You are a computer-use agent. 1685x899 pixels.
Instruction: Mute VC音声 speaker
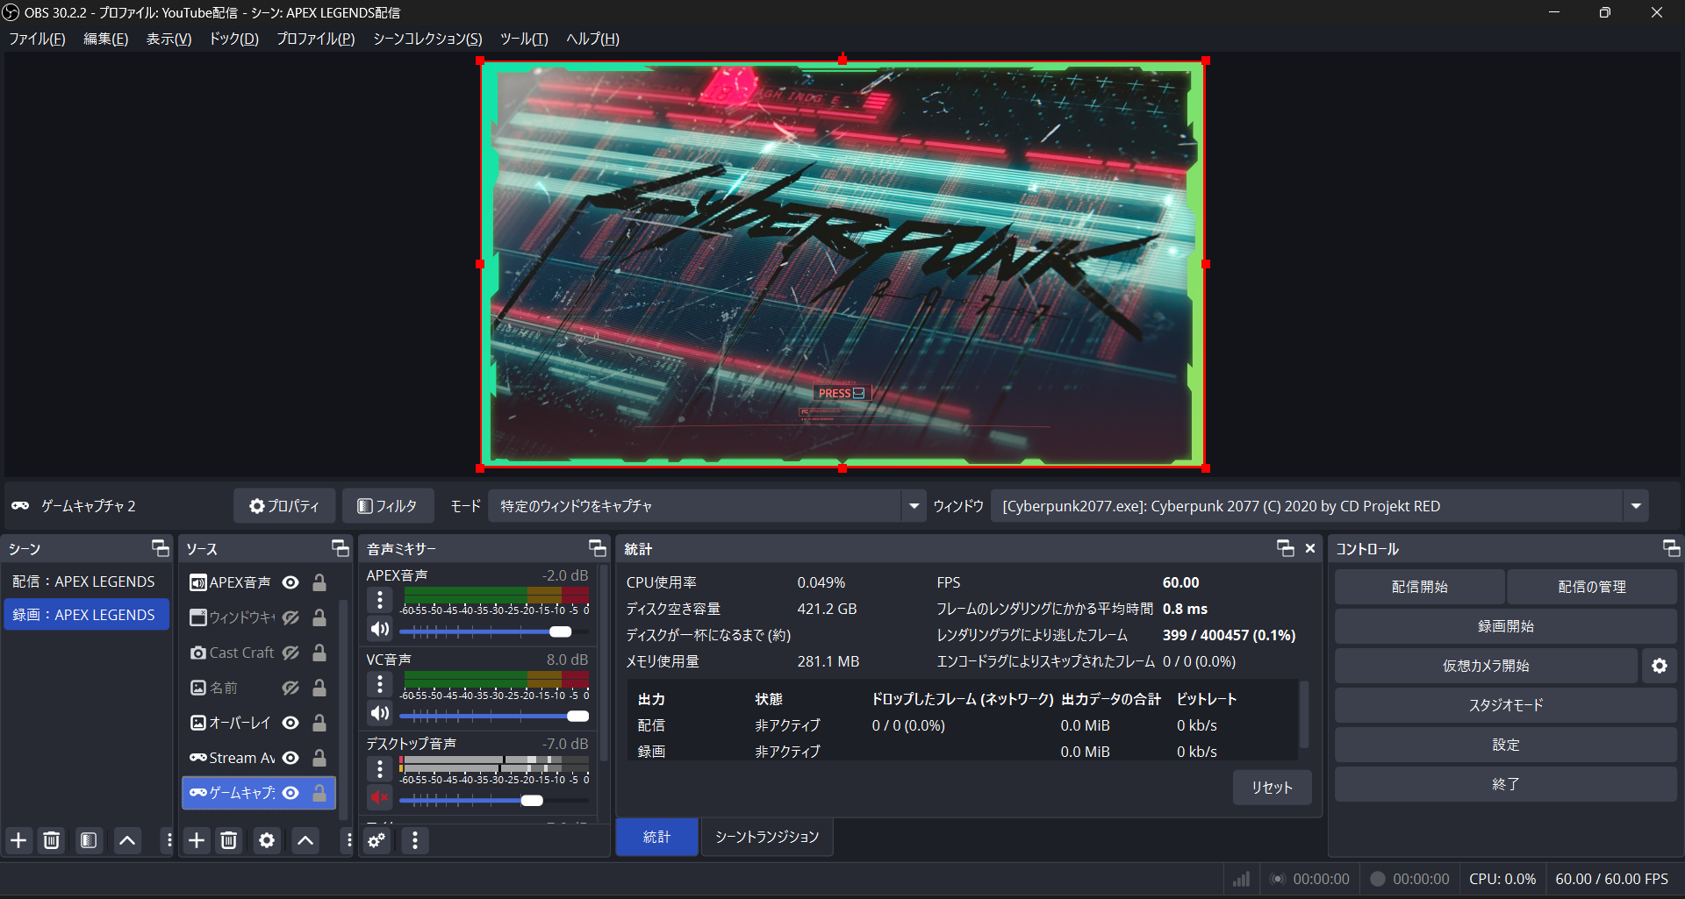(380, 713)
